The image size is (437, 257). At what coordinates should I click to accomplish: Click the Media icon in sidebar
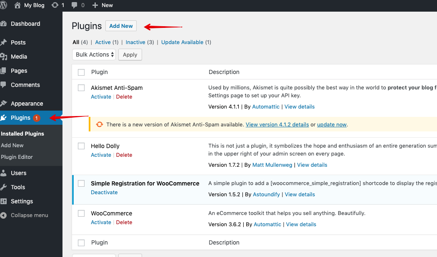click(x=4, y=57)
